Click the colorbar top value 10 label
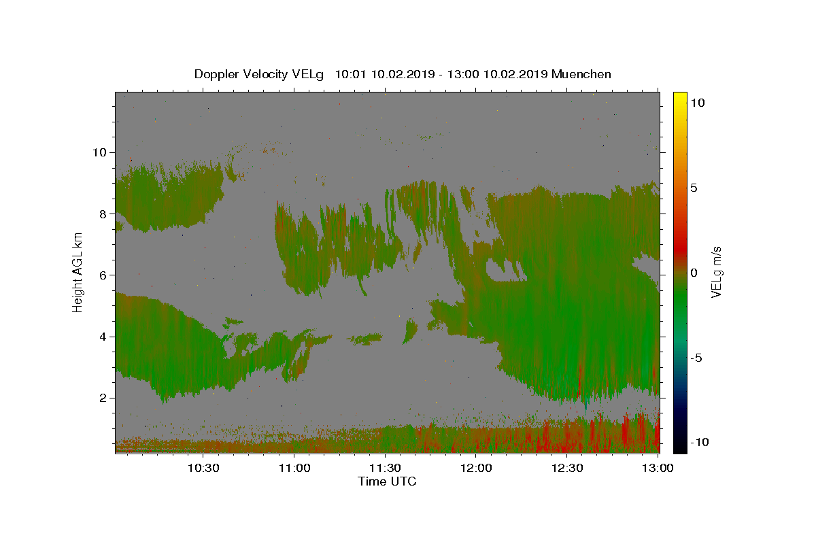 click(x=697, y=103)
